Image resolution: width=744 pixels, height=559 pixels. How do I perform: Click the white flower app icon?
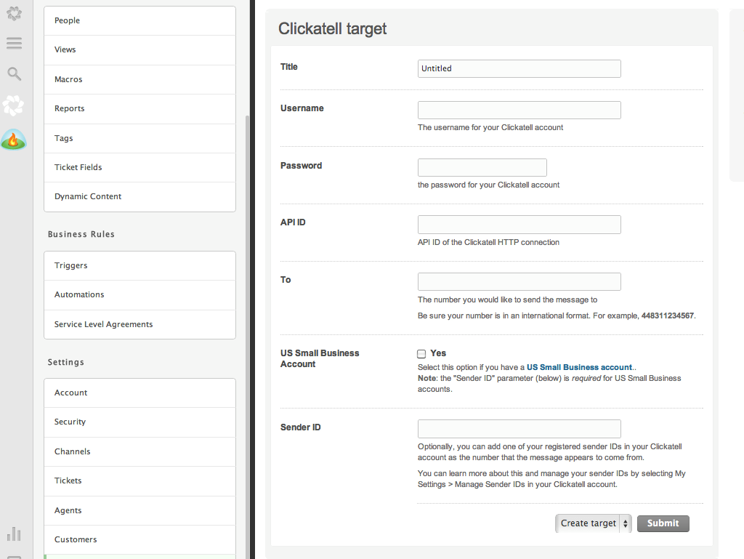click(x=14, y=106)
